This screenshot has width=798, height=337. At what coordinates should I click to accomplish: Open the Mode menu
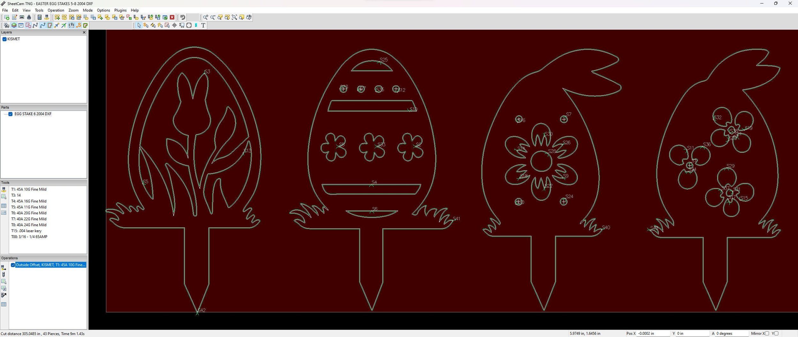click(88, 10)
